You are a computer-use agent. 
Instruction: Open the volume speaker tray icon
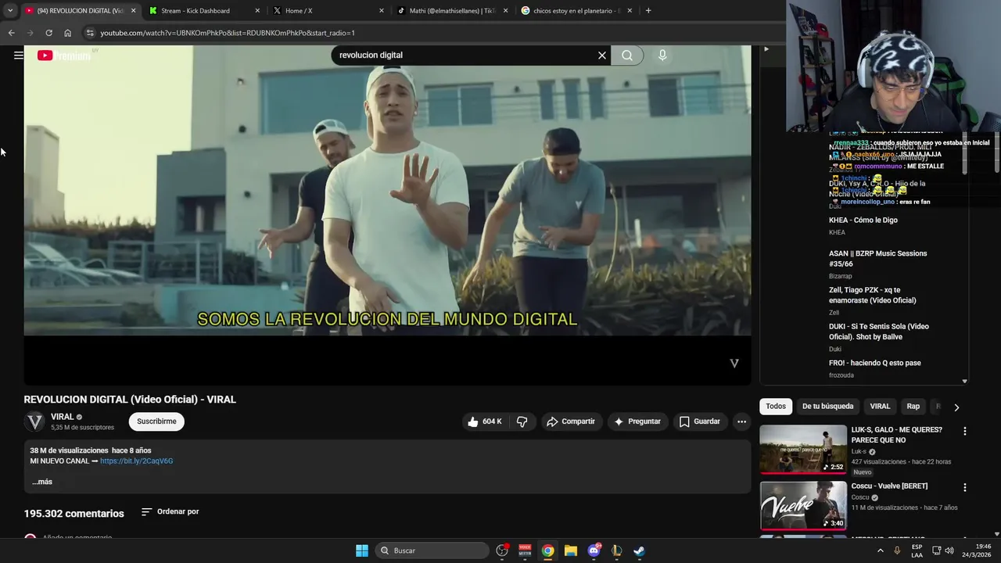pyautogui.click(x=949, y=550)
